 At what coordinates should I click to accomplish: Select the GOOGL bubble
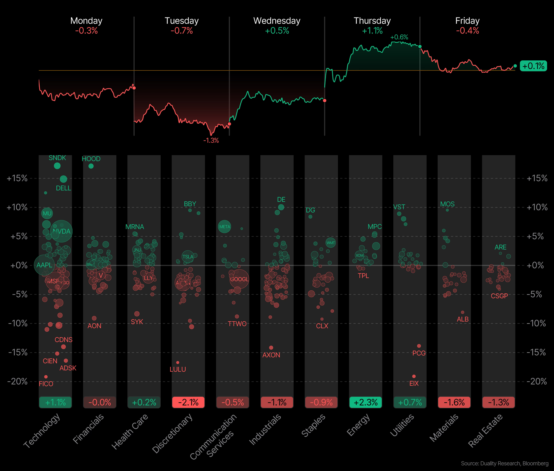(x=239, y=279)
